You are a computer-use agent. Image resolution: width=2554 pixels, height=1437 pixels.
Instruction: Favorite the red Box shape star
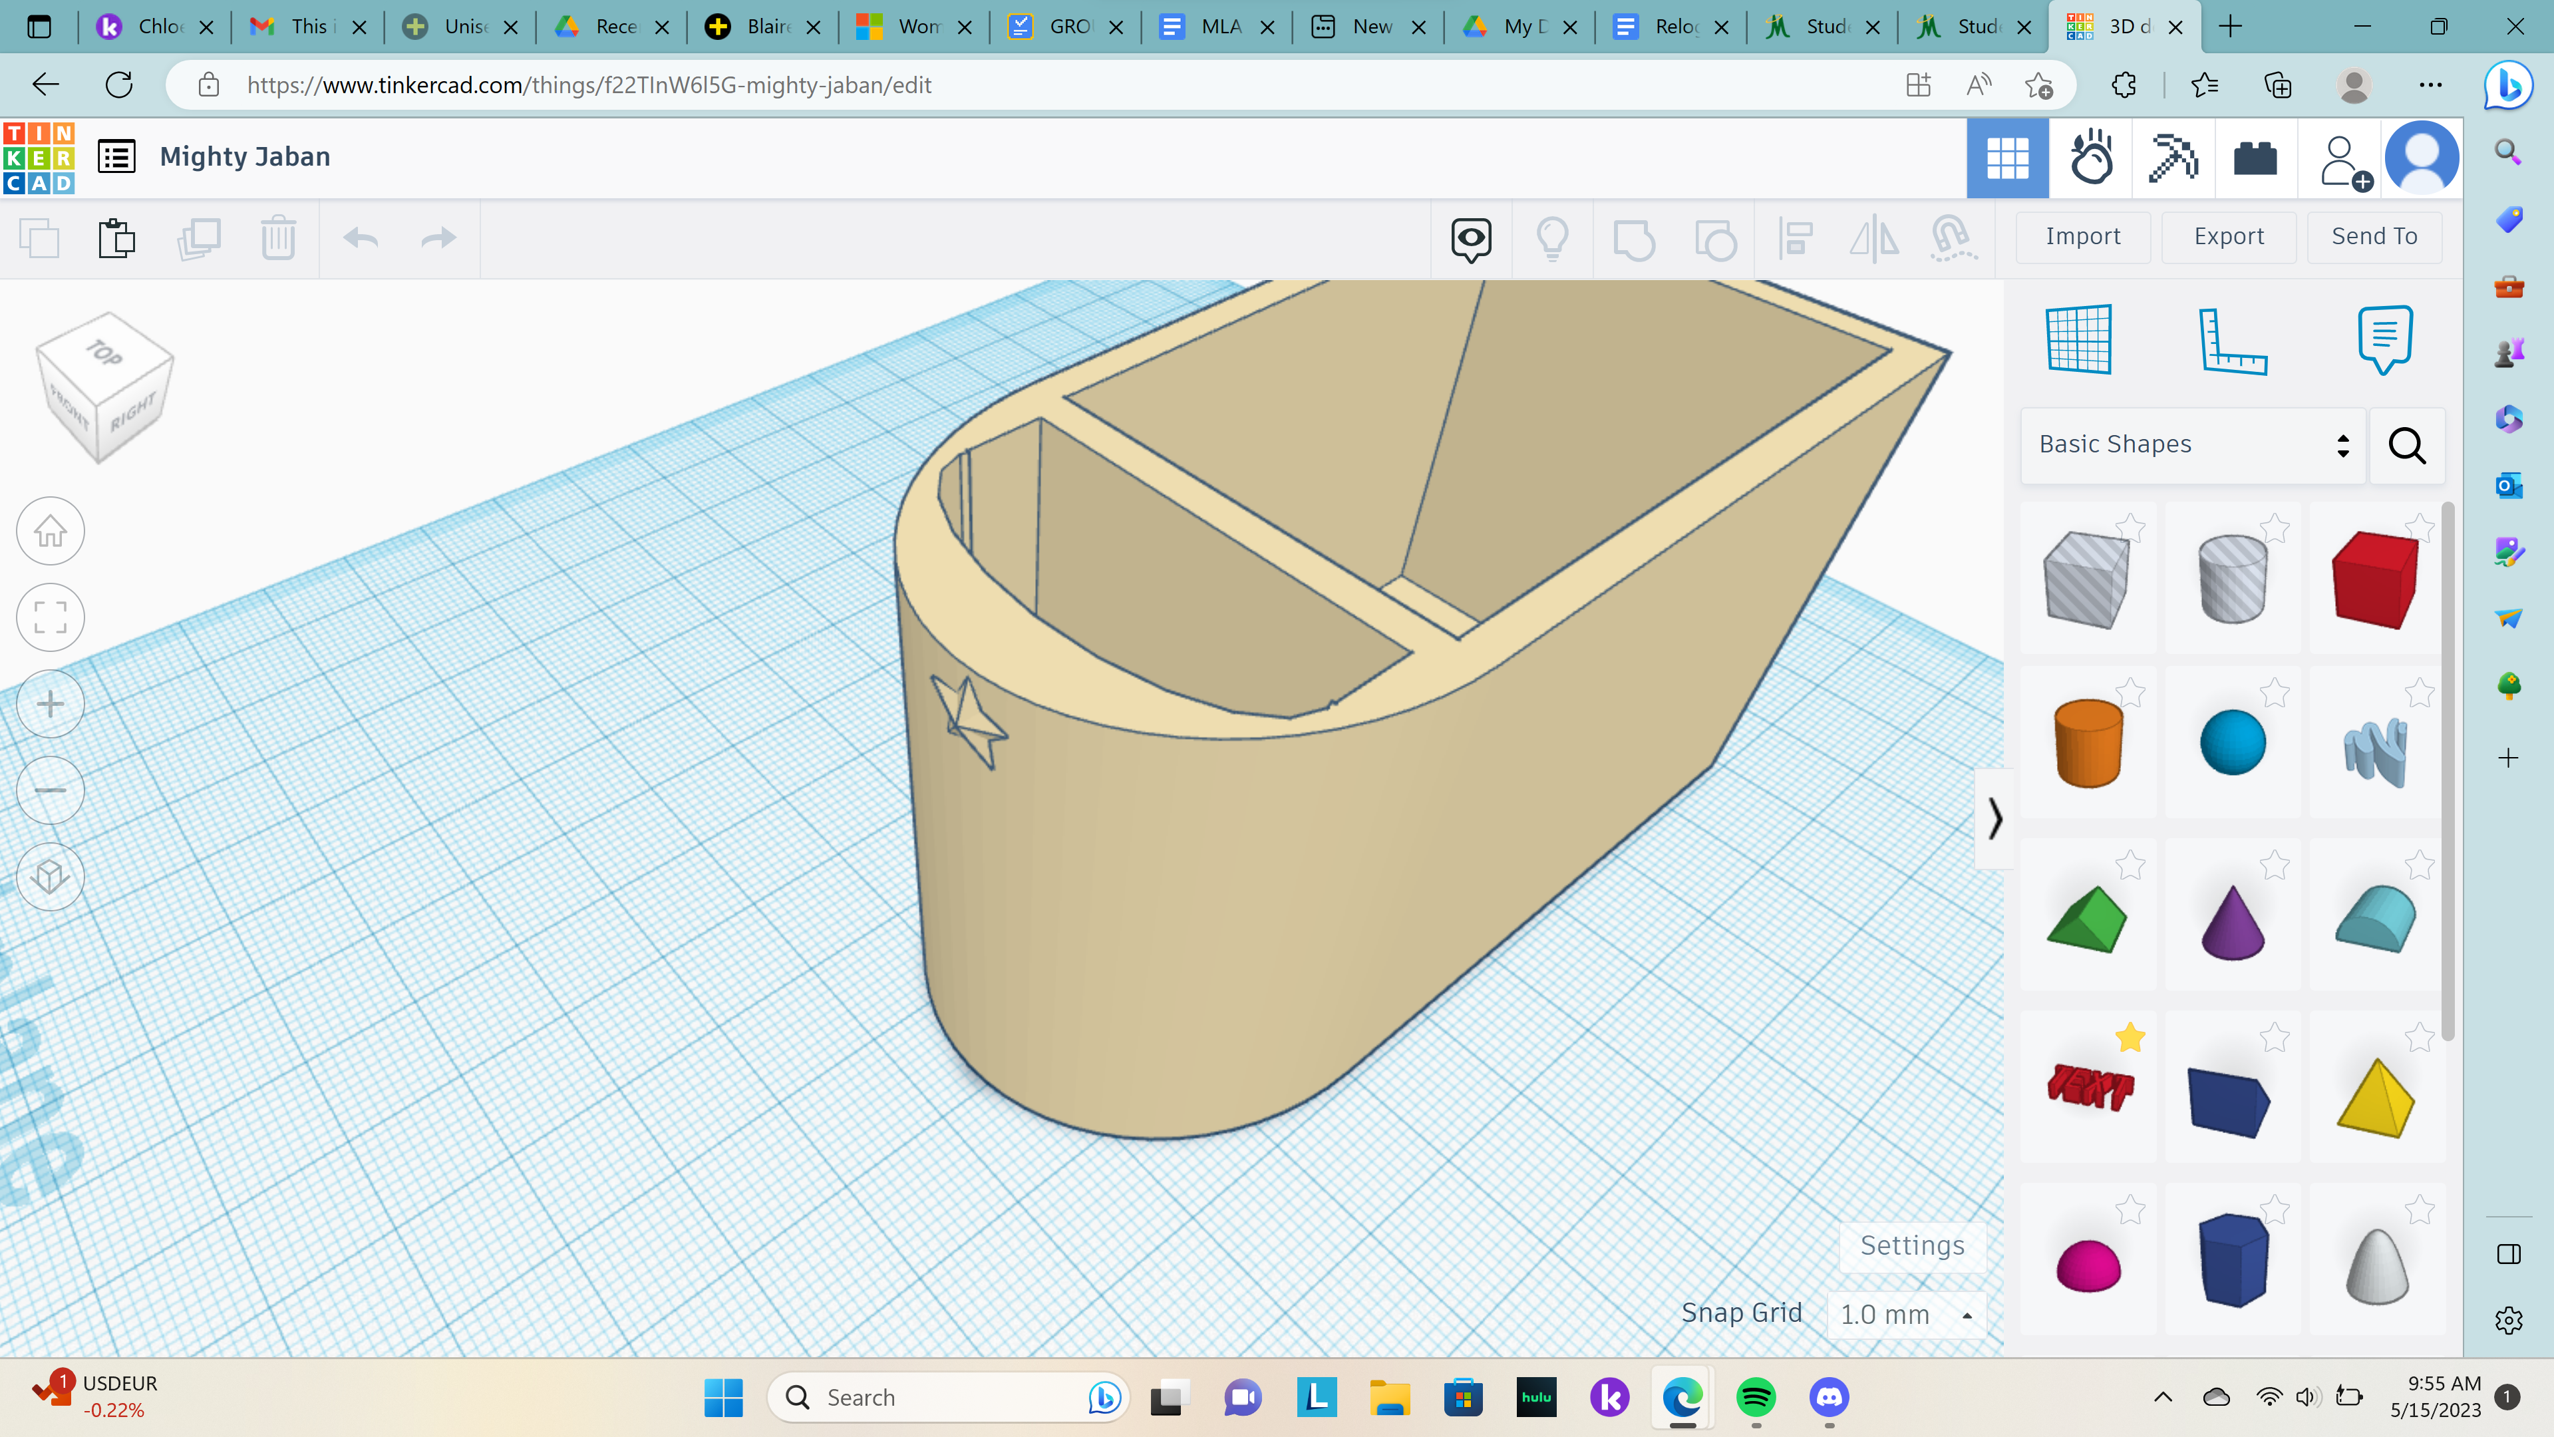[x=2419, y=528]
